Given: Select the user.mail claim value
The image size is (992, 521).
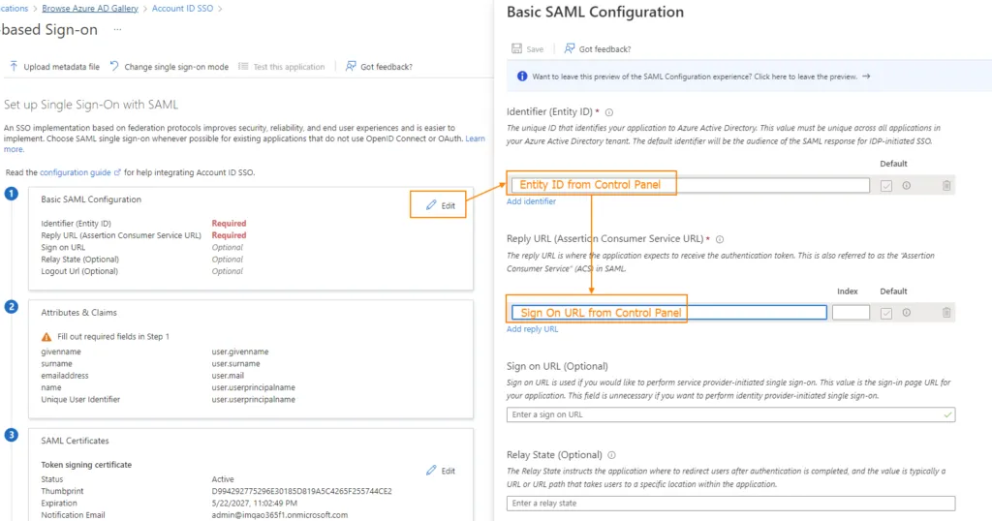Looking at the screenshot, I should (228, 376).
